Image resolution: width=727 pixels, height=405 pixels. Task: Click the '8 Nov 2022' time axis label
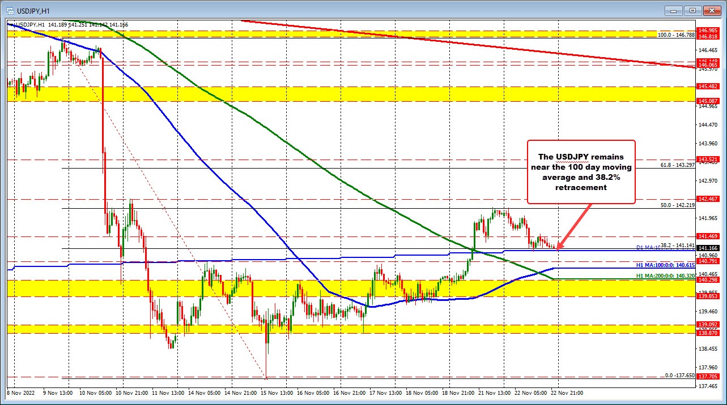[x=20, y=393]
